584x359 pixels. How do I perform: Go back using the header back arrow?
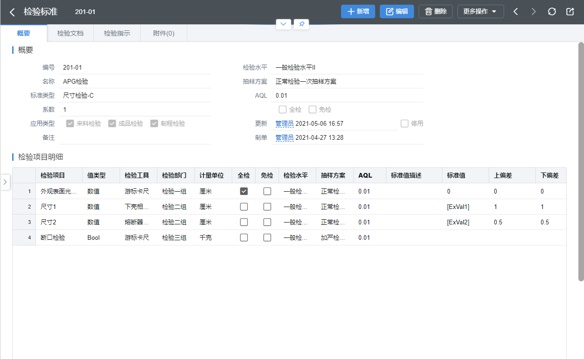pyautogui.click(x=12, y=12)
